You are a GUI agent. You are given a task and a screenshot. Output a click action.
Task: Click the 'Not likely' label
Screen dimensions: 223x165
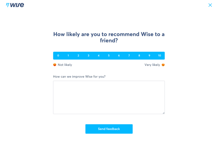click(x=65, y=65)
